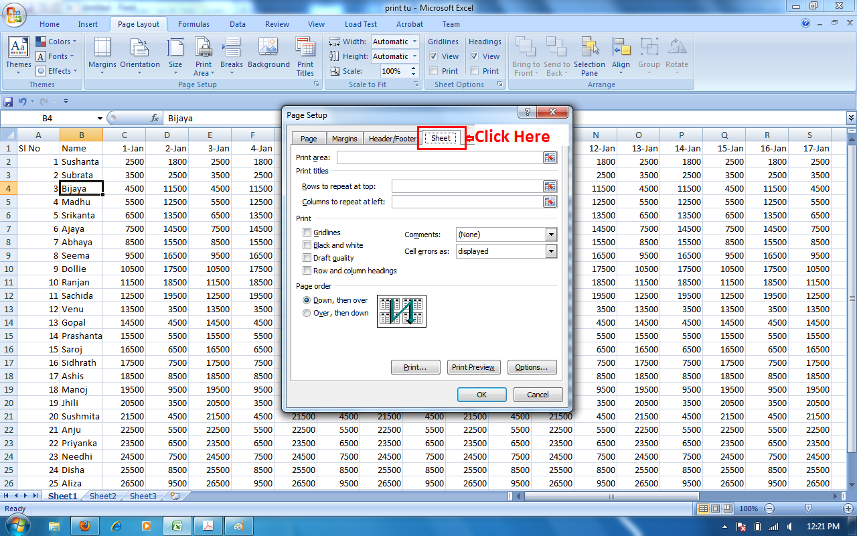Viewport: 857px width, 536px height.
Task: Check the Black and white option
Action: [x=307, y=245]
